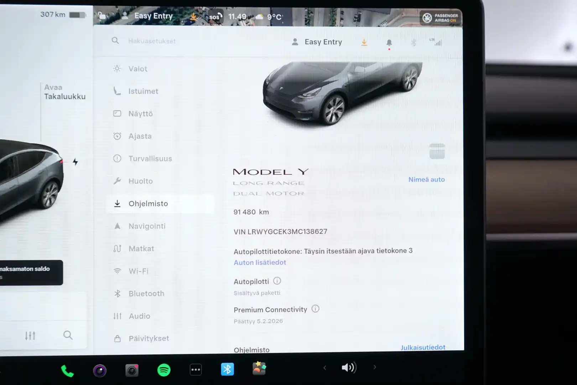Tap the 307 km range readout
Viewport: 577px width, 385px height.
point(53,15)
